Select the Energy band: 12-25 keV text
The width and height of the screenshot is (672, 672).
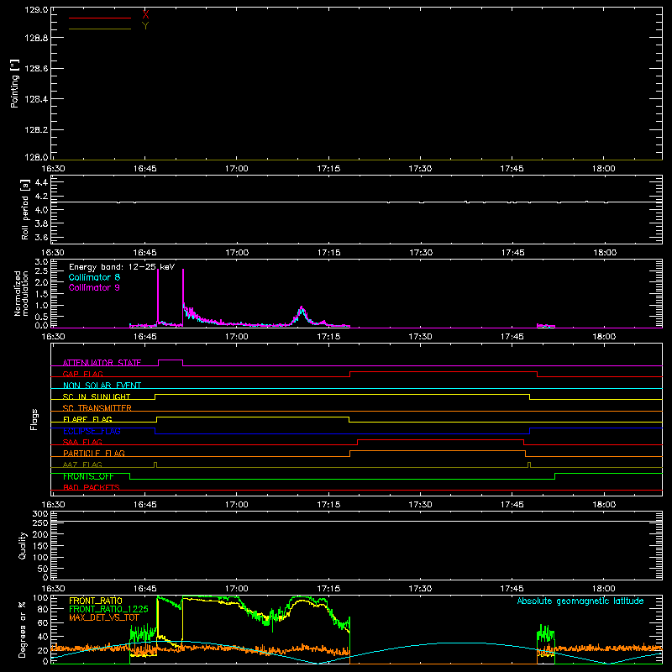[122, 267]
